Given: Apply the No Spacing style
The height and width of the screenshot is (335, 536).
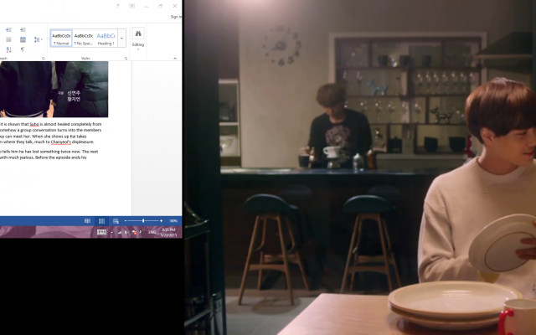Looking at the screenshot, I should coord(84,39).
